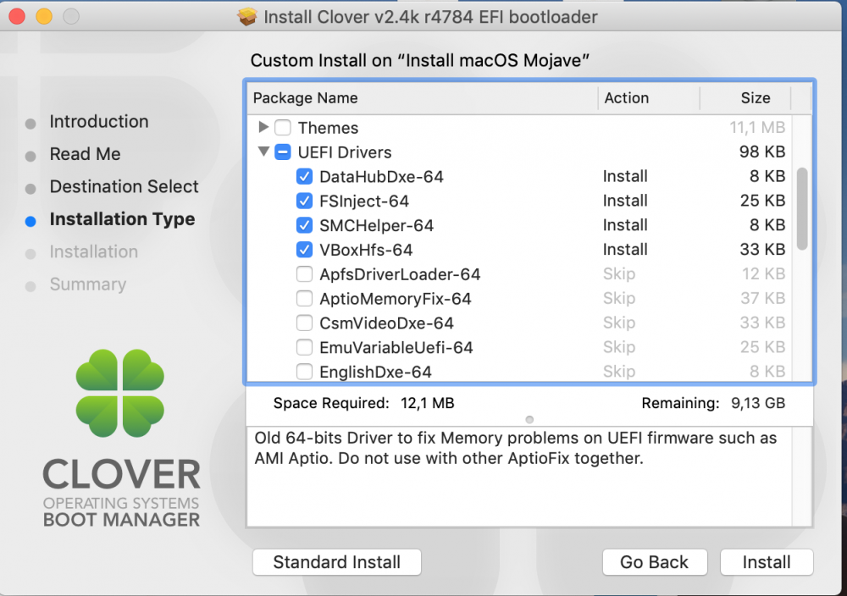Click the package list scrollbar thumb
Viewport: 847px width, 596px height.
pyautogui.click(x=802, y=208)
